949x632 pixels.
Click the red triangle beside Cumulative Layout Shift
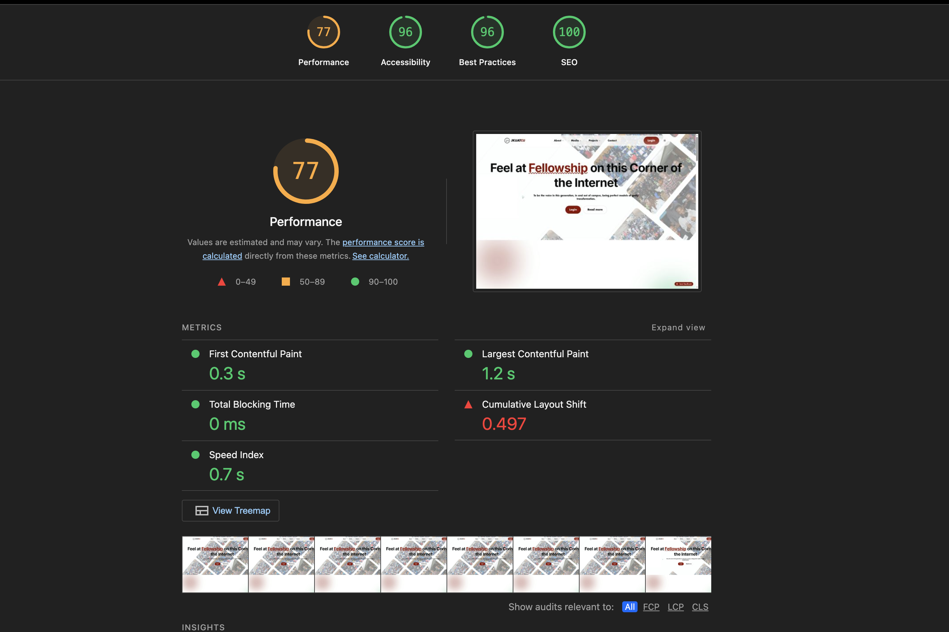click(468, 405)
